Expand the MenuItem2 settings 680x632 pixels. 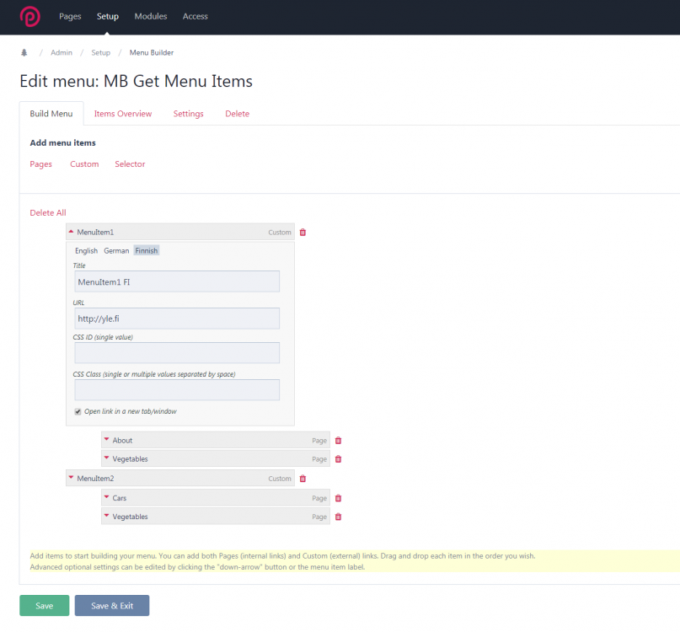click(x=72, y=478)
